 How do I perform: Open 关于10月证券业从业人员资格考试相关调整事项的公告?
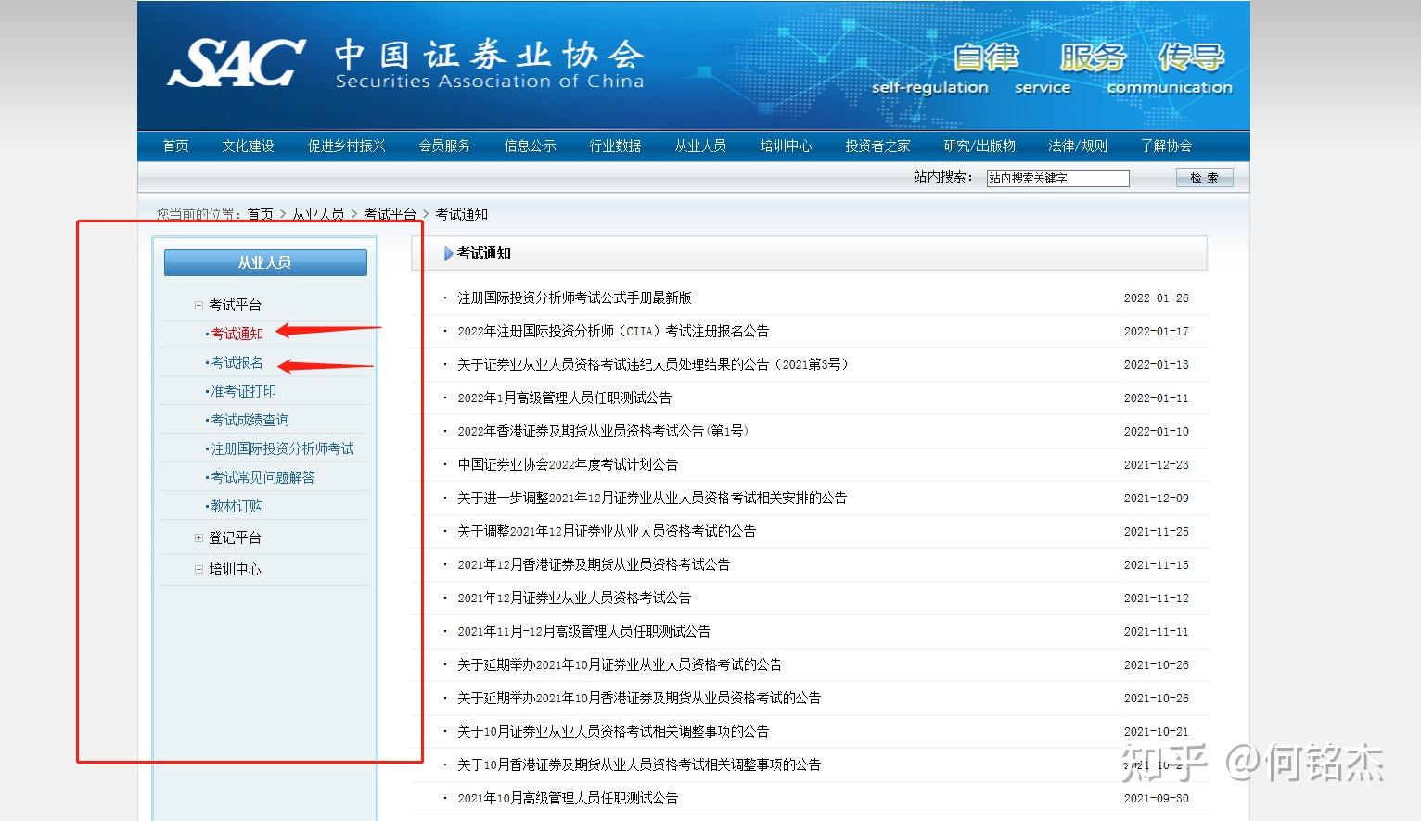[613, 731]
